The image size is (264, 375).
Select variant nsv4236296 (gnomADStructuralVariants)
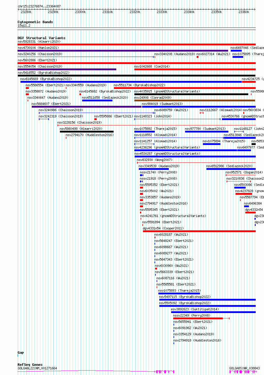click(x=167, y=147)
